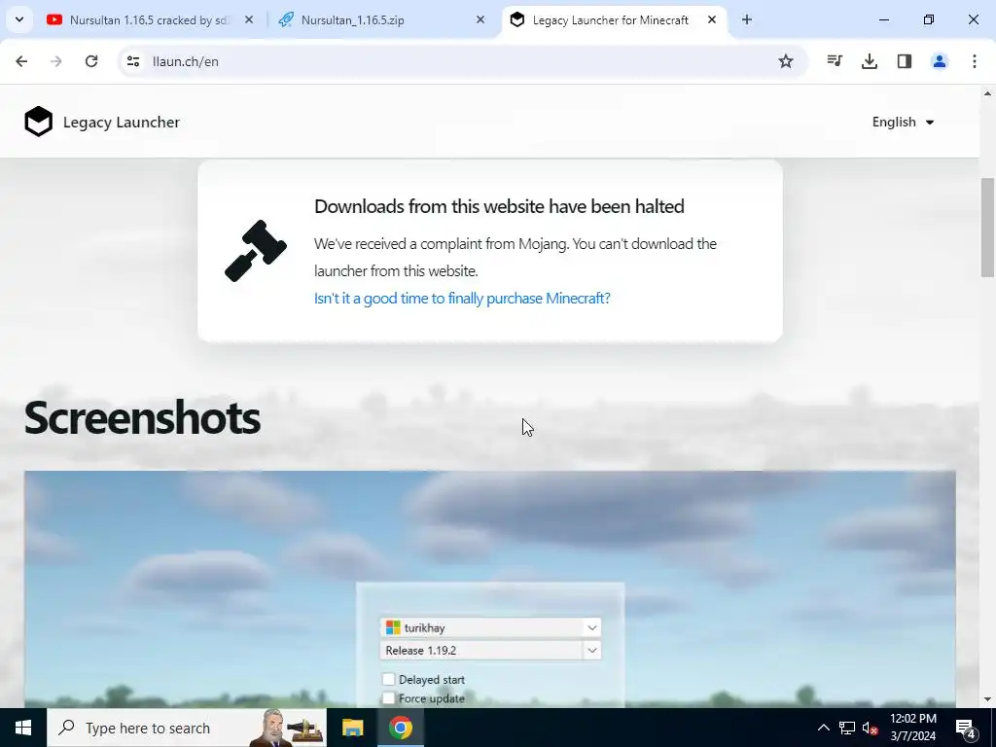Open Chrome three-dot menu

[975, 61]
